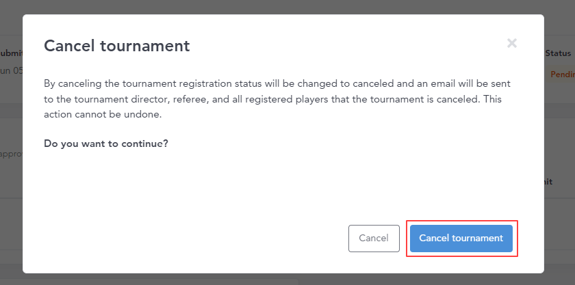Click the Status column header behind overlay
The width and height of the screenshot is (575, 285).
558,53
